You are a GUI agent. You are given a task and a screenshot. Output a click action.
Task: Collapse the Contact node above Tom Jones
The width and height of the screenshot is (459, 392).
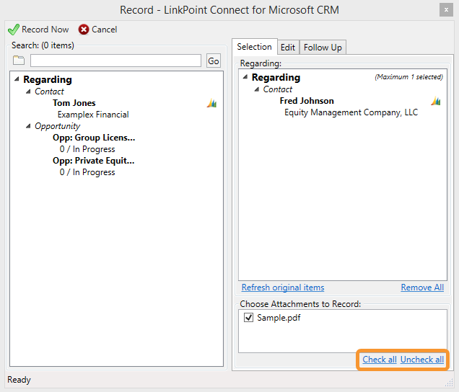point(28,92)
